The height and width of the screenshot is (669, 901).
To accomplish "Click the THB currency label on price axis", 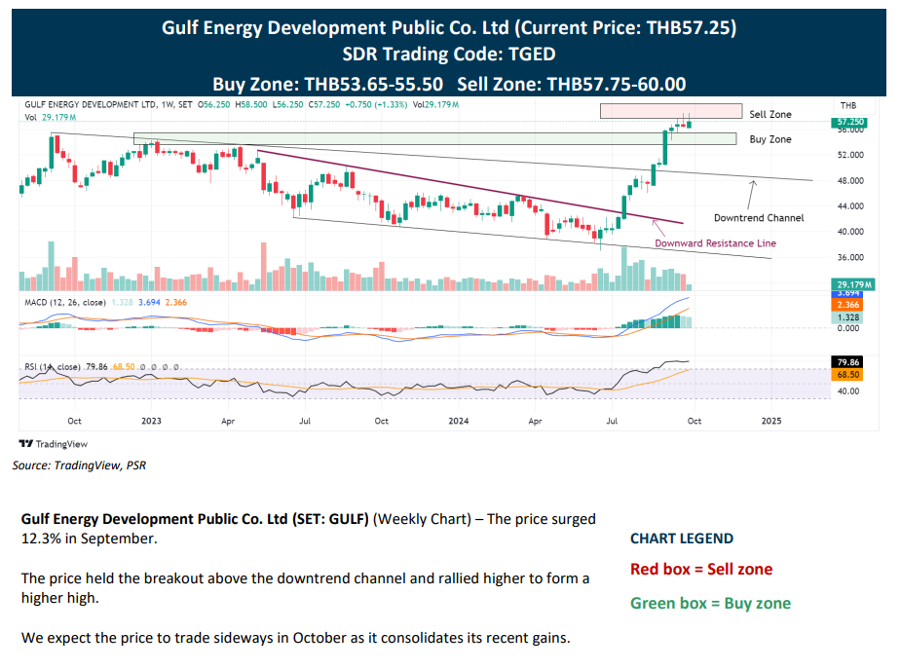I will point(848,106).
